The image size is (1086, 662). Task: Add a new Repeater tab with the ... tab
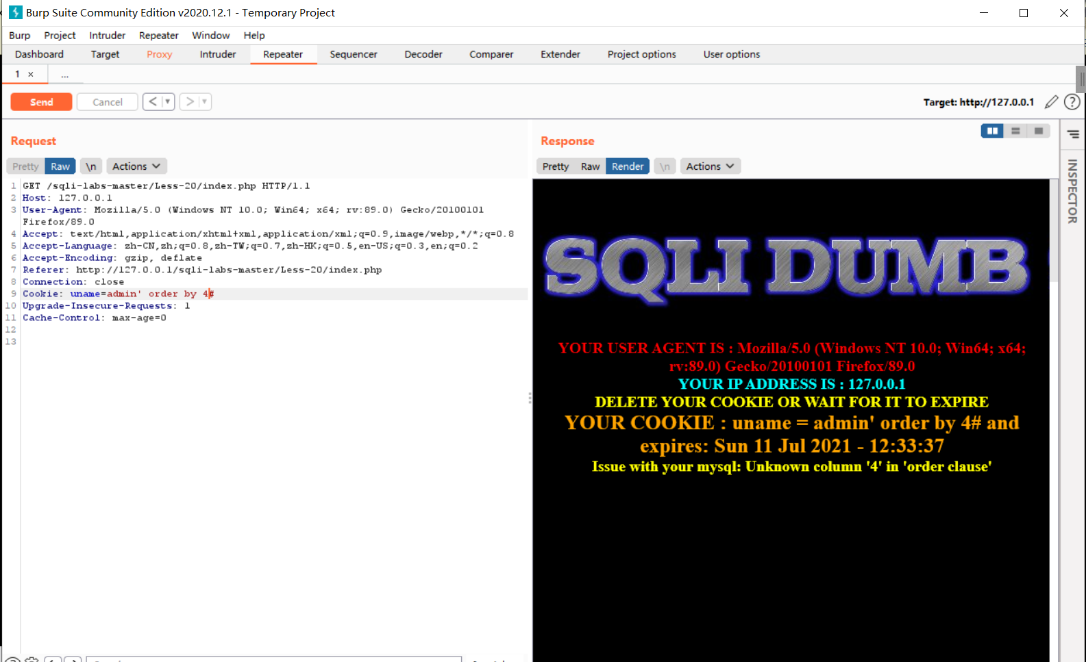pos(65,74)
